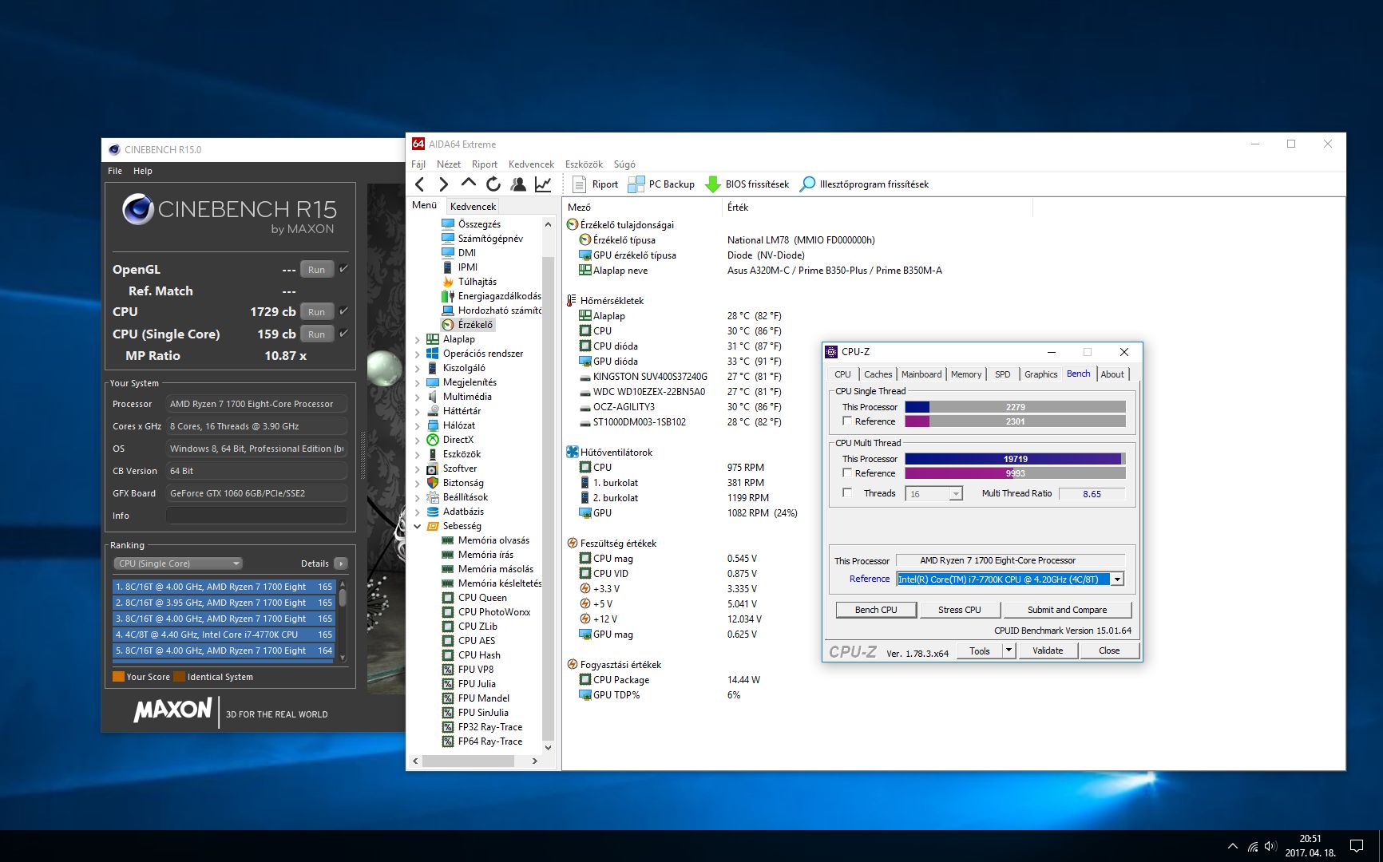Open notification center taskbar icon
This screenshot has height=862, width=1383.
click(1356, 846)
